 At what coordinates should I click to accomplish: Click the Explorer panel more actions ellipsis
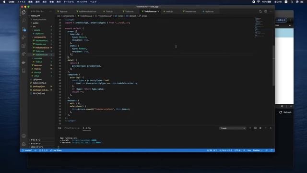(x=50, y=12)
